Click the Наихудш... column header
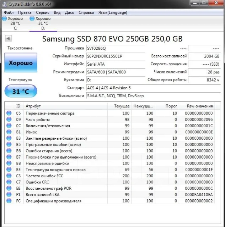Viewport: 225px width, 227px height. [x=143, y=106]
